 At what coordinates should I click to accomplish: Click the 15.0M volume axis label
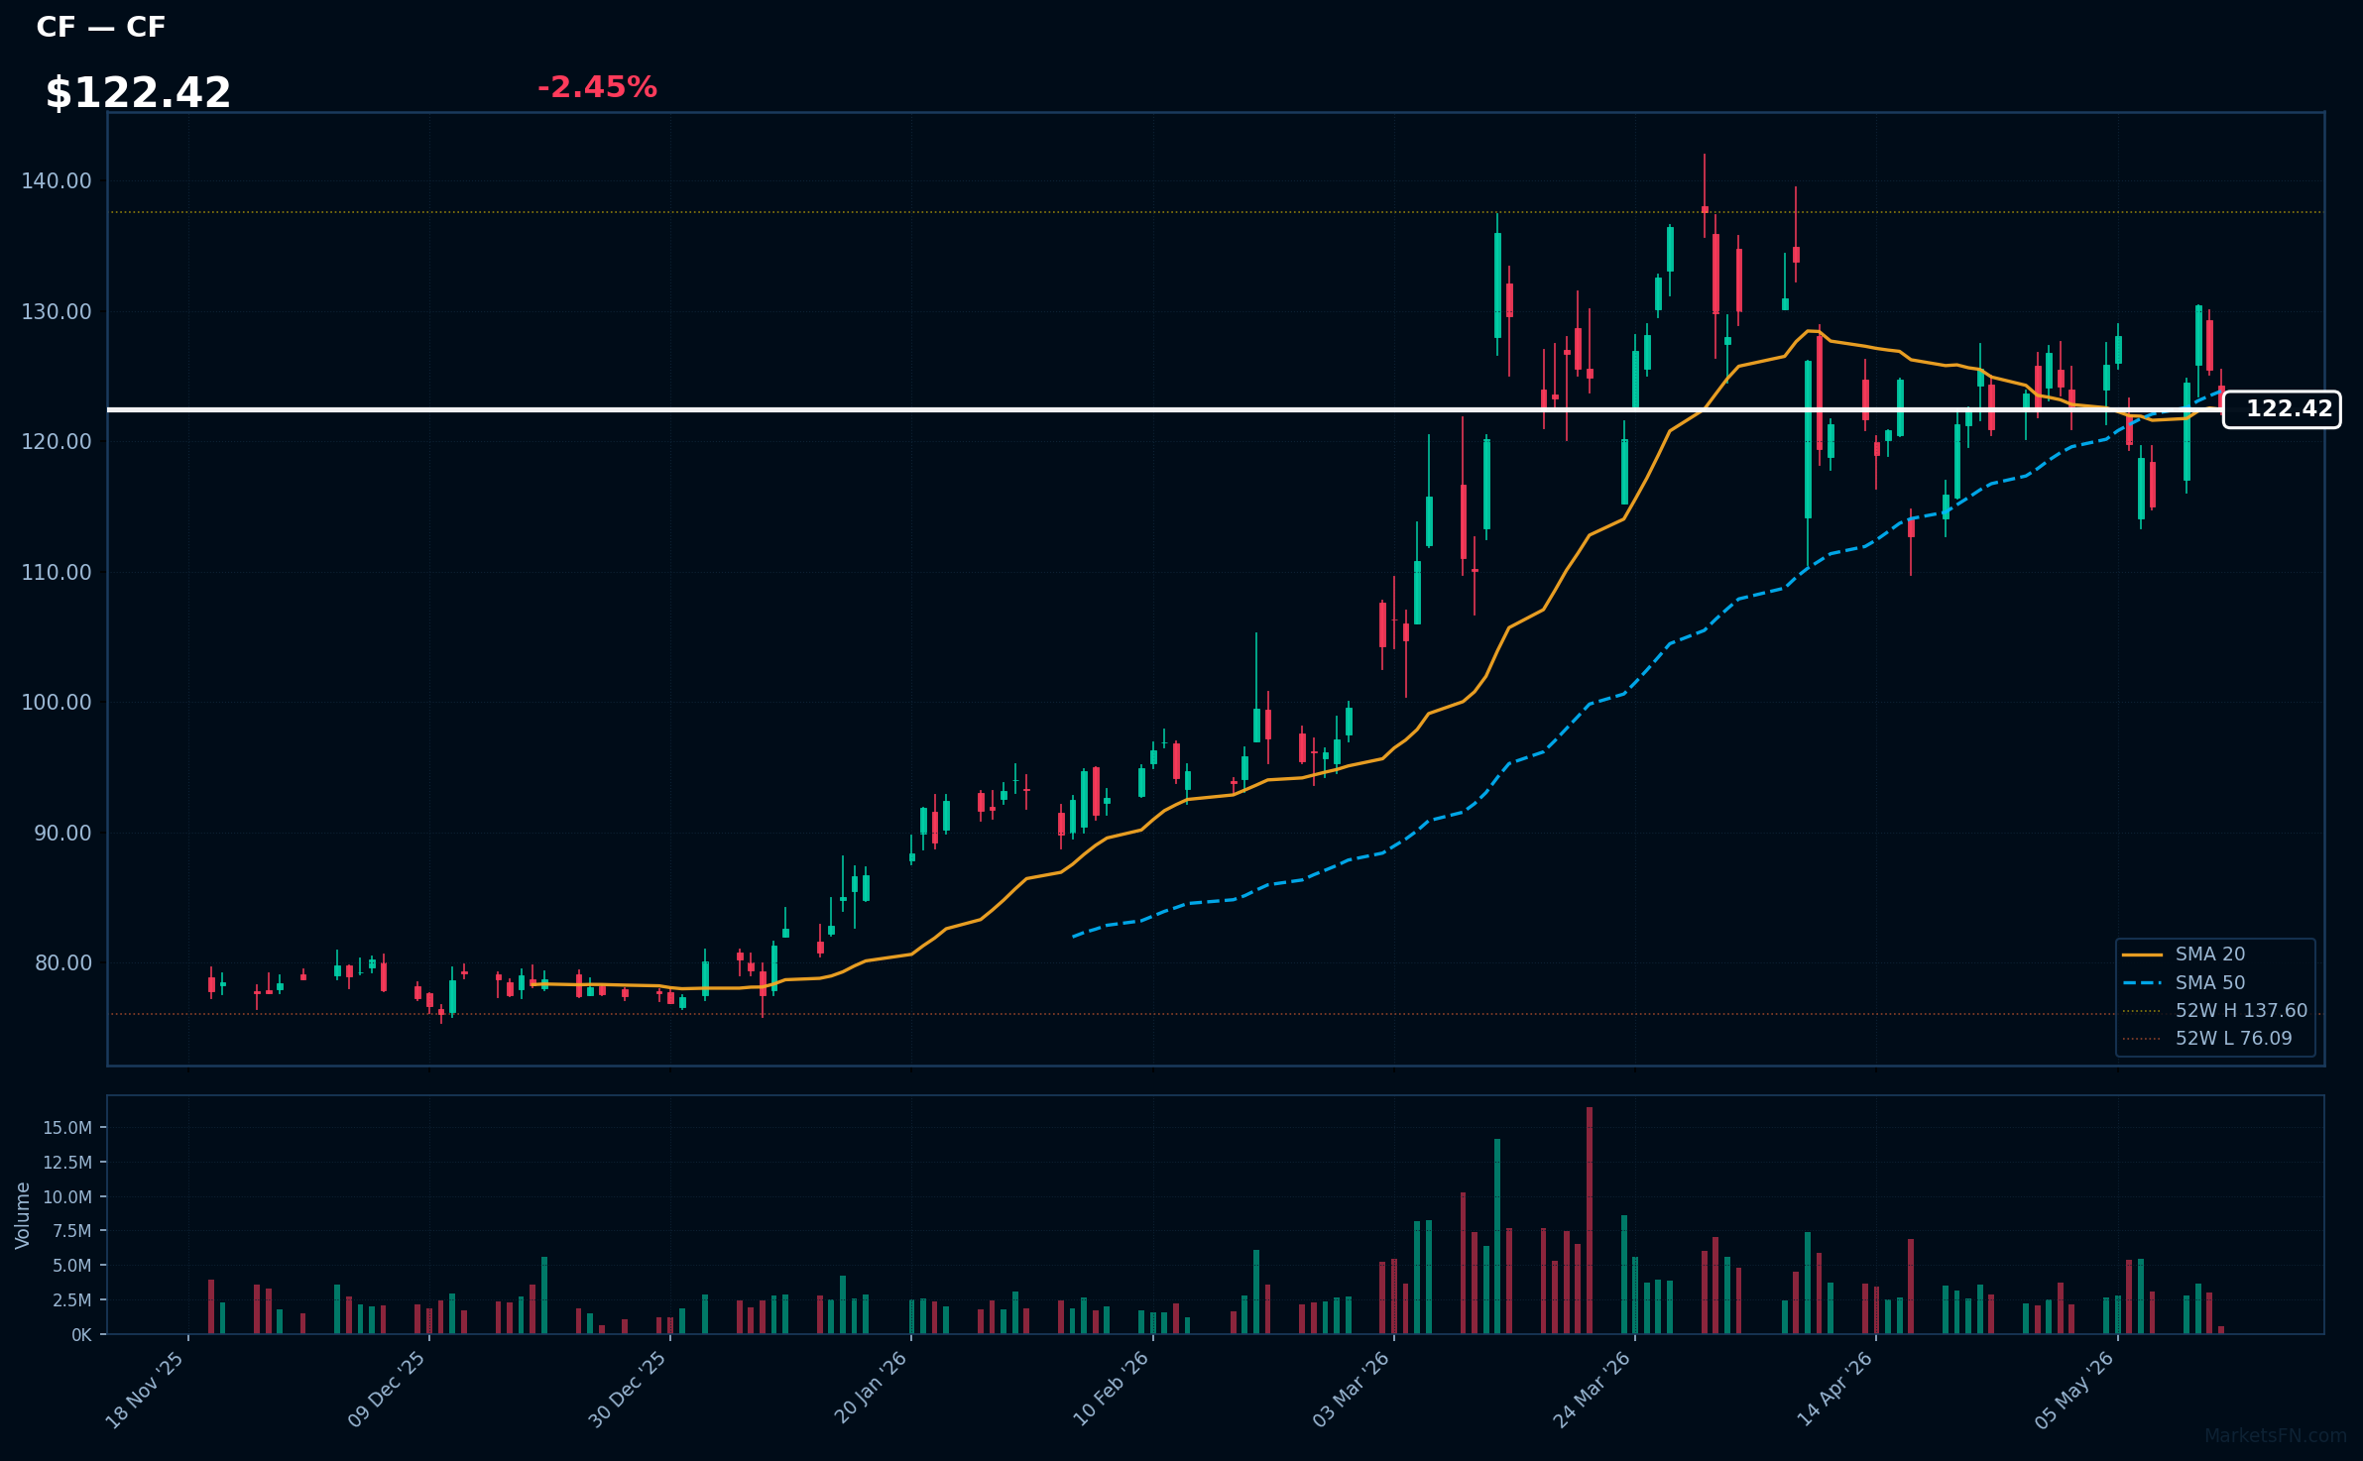[67, 1128]
